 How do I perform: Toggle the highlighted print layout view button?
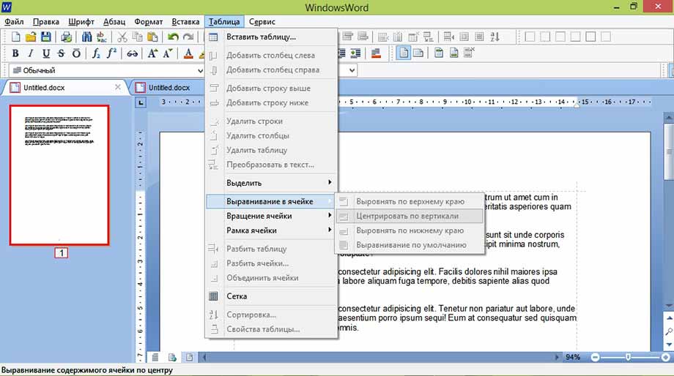(403, 53)
